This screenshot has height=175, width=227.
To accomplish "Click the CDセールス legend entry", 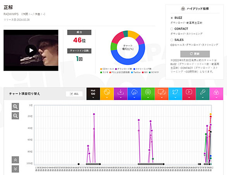I will (107, 69).
